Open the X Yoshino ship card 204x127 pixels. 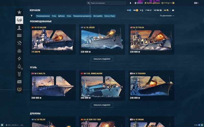tap(151, 86)
